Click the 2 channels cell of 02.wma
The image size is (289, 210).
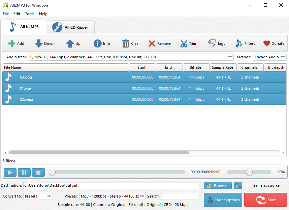coord(250,99)
